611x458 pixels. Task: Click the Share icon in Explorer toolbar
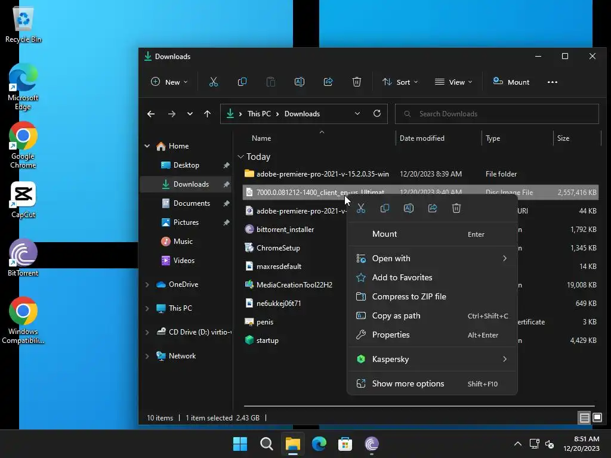328,82
